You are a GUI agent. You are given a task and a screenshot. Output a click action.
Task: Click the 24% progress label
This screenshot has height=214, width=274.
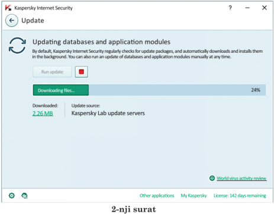point(256,90)
